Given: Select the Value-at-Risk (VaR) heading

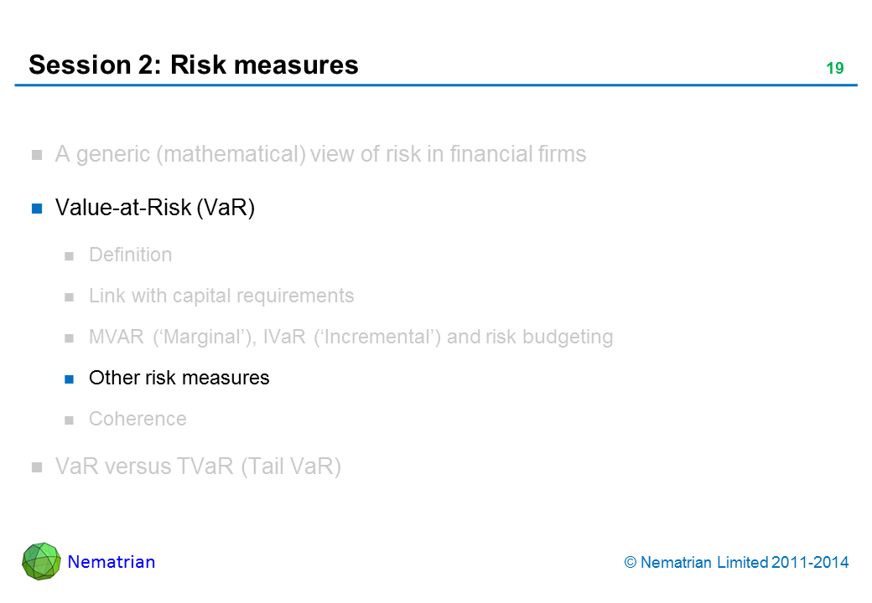Looking at the screenshot, I should click(154, 208).
